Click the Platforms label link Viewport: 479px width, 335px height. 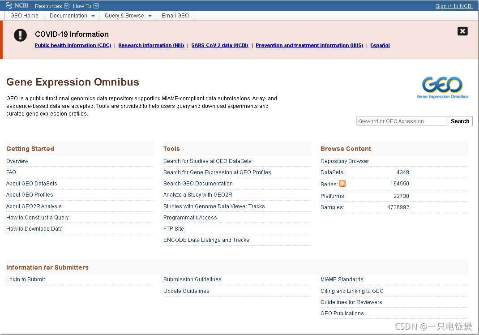pos(333,196)
